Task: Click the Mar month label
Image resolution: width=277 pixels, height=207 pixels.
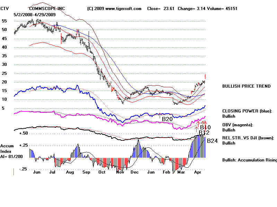Action: pos(181,172)
